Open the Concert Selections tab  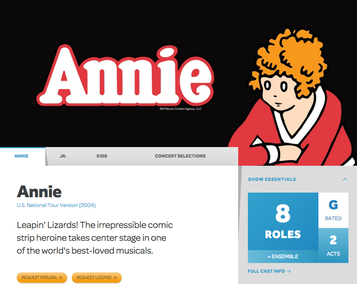[x=180, y=156]
